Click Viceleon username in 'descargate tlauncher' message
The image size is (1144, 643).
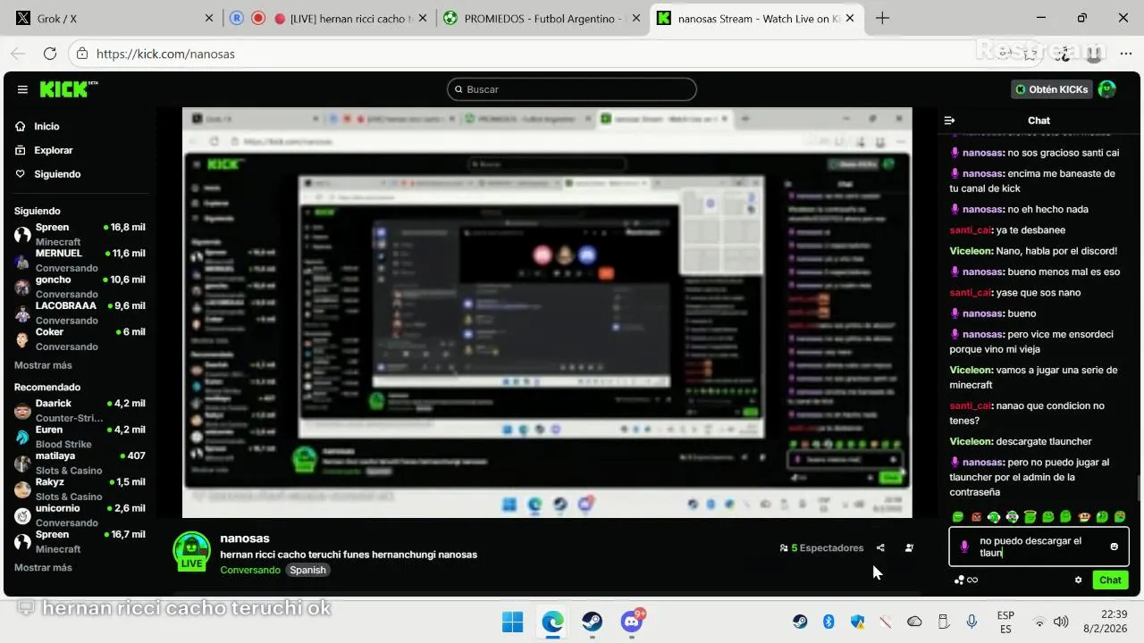click(971, 441)
